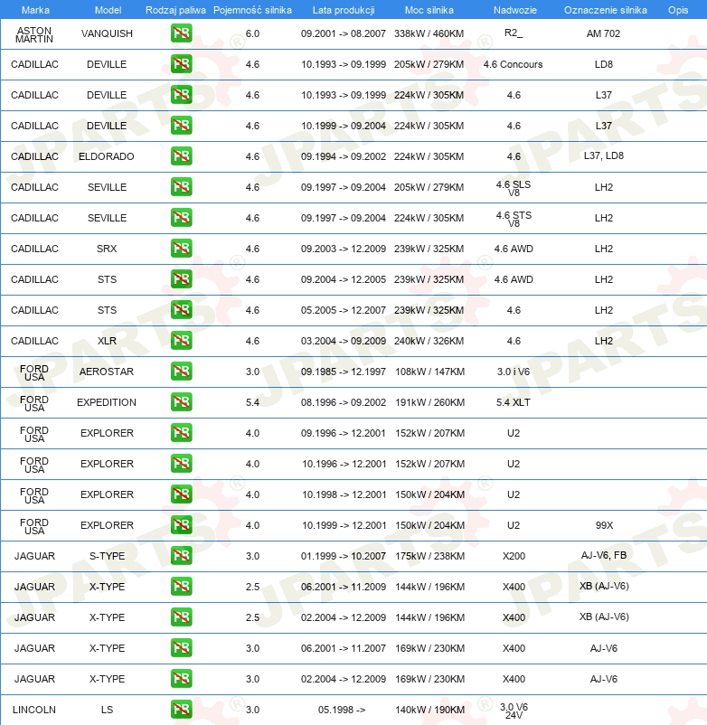
Task: Select the L37, LD8 engine code
Action: (x=603, y=155)
